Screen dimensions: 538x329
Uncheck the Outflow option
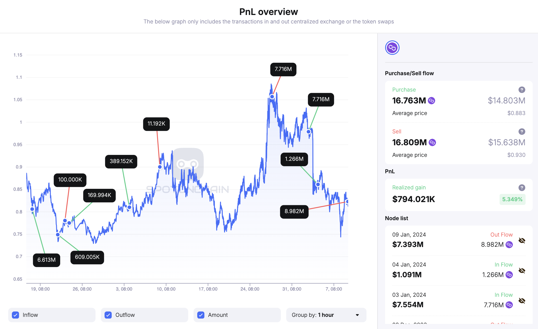point(108,315)
